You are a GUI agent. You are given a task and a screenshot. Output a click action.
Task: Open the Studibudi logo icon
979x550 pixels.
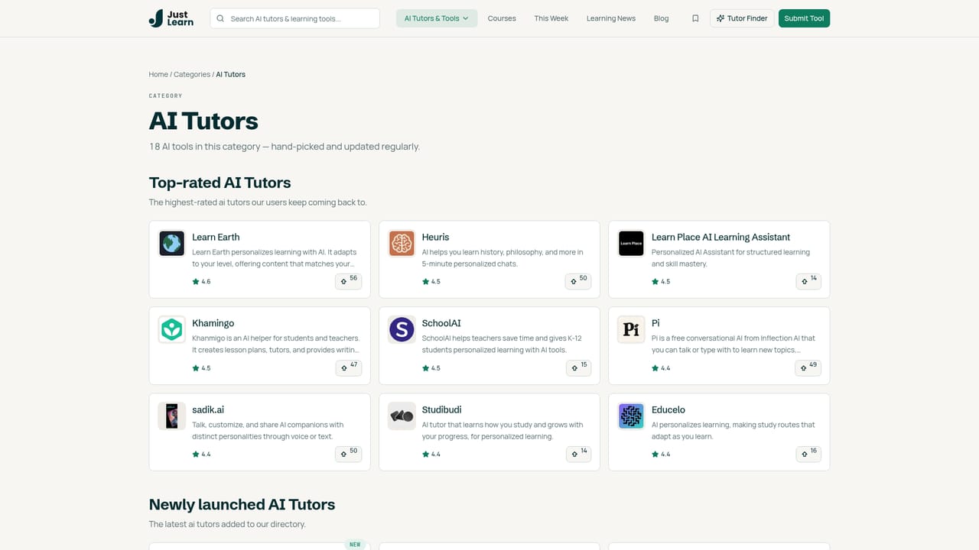coord(402,416)
